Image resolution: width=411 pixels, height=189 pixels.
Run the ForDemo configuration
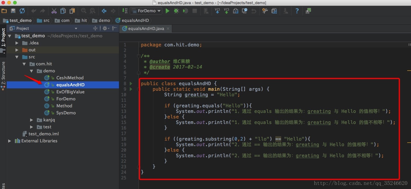(x=167, y=11)
